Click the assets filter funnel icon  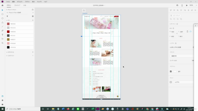click(x=7, y=16)
